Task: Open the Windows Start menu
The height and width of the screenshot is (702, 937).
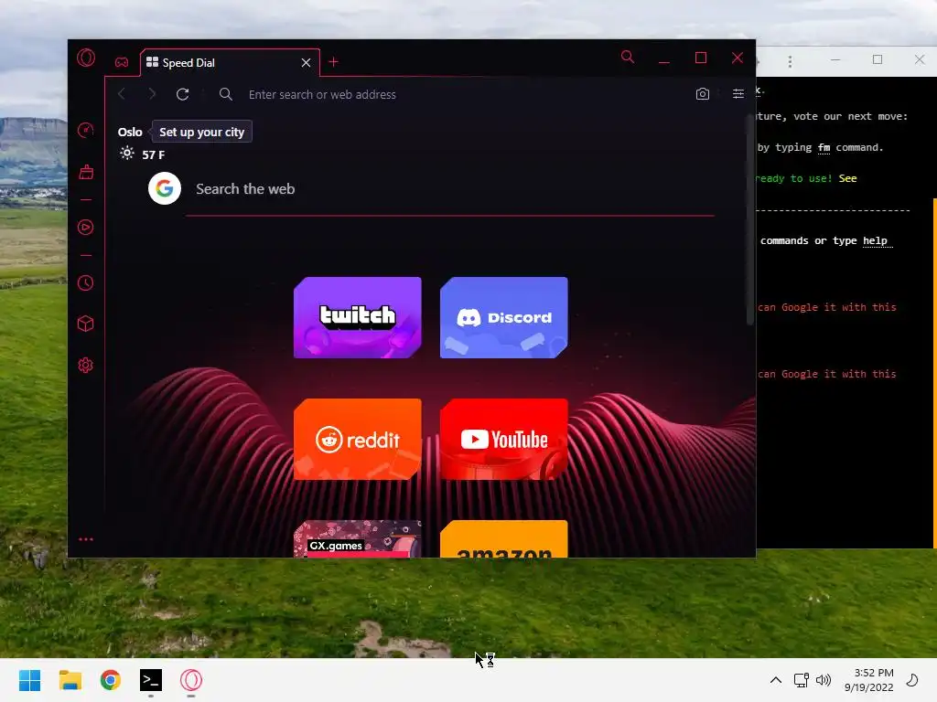Action: [x=30, y=680]
